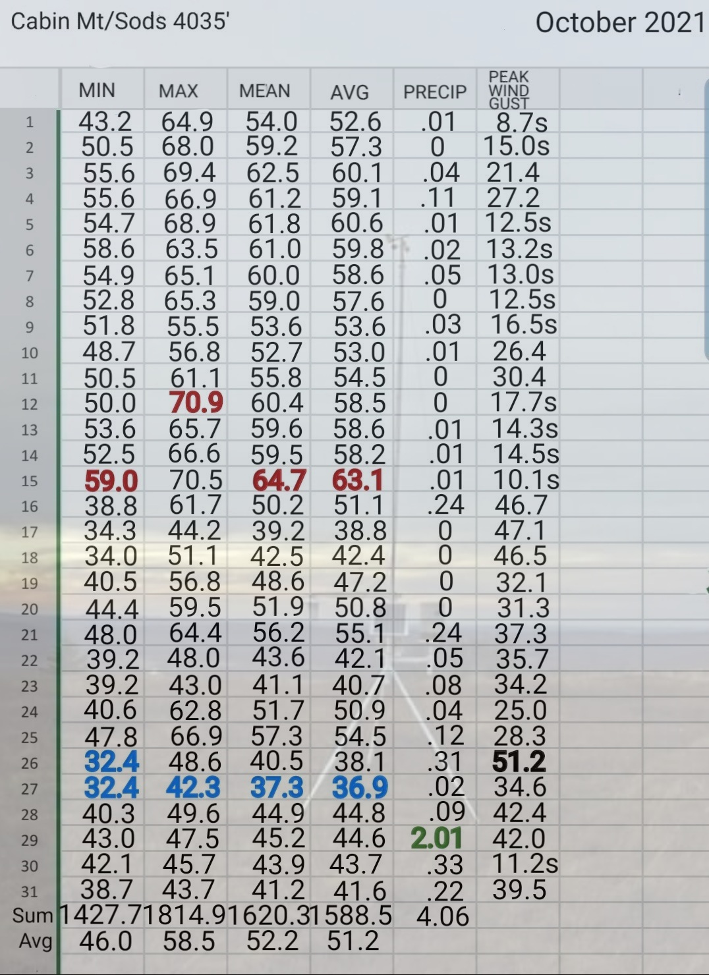The image size is (709, 975).
Task: Click the Avg row label
Action: pyautogui.click(x=36, y=941)
